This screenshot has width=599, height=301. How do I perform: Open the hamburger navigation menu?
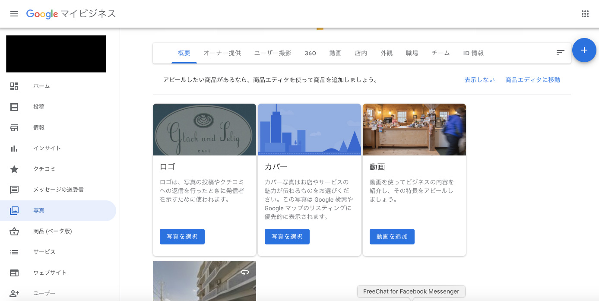click(x=14, y=13)
